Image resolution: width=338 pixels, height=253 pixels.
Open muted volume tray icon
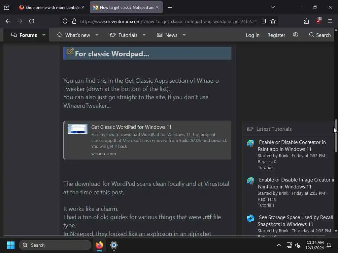pyautogui.click(x=298, y=245)
